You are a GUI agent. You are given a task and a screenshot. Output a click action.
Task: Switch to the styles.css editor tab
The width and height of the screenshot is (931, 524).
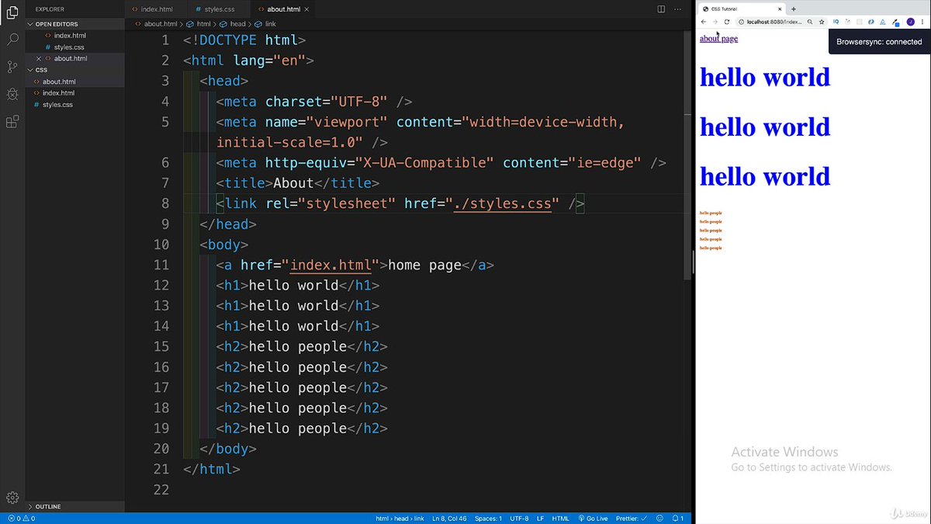[219, 9]
